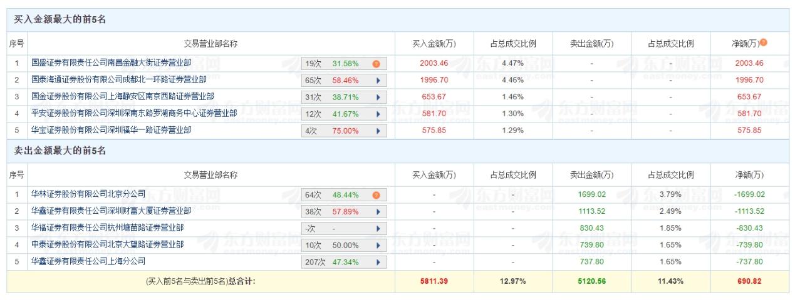This screenshot has height=300, width=795.
Task: Expand arrow in 华鑫证券 深圳财富大厦 row
Action: coord(378,212)
